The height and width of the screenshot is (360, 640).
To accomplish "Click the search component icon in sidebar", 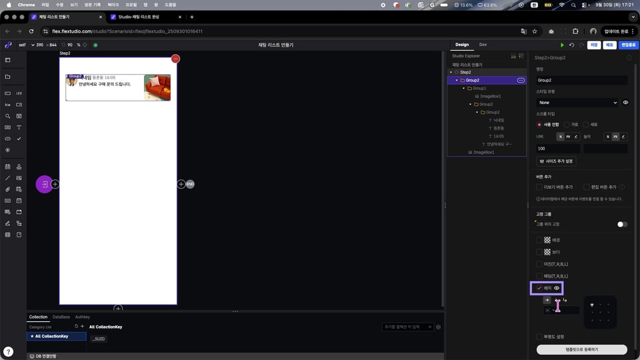I will [8, 116].
